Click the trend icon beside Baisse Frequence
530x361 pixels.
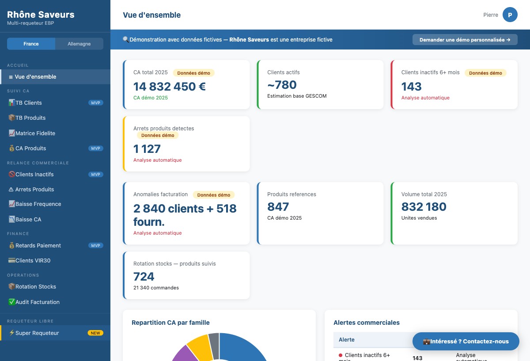(x=12, y=204)
